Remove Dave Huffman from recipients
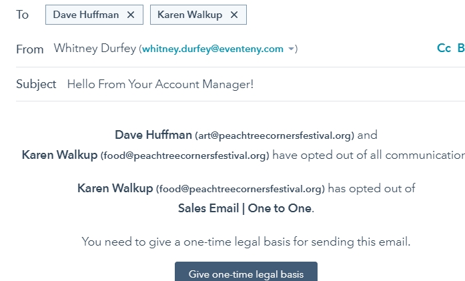The width and height of the screenshot is (465, 281). (x=131, y=15)
